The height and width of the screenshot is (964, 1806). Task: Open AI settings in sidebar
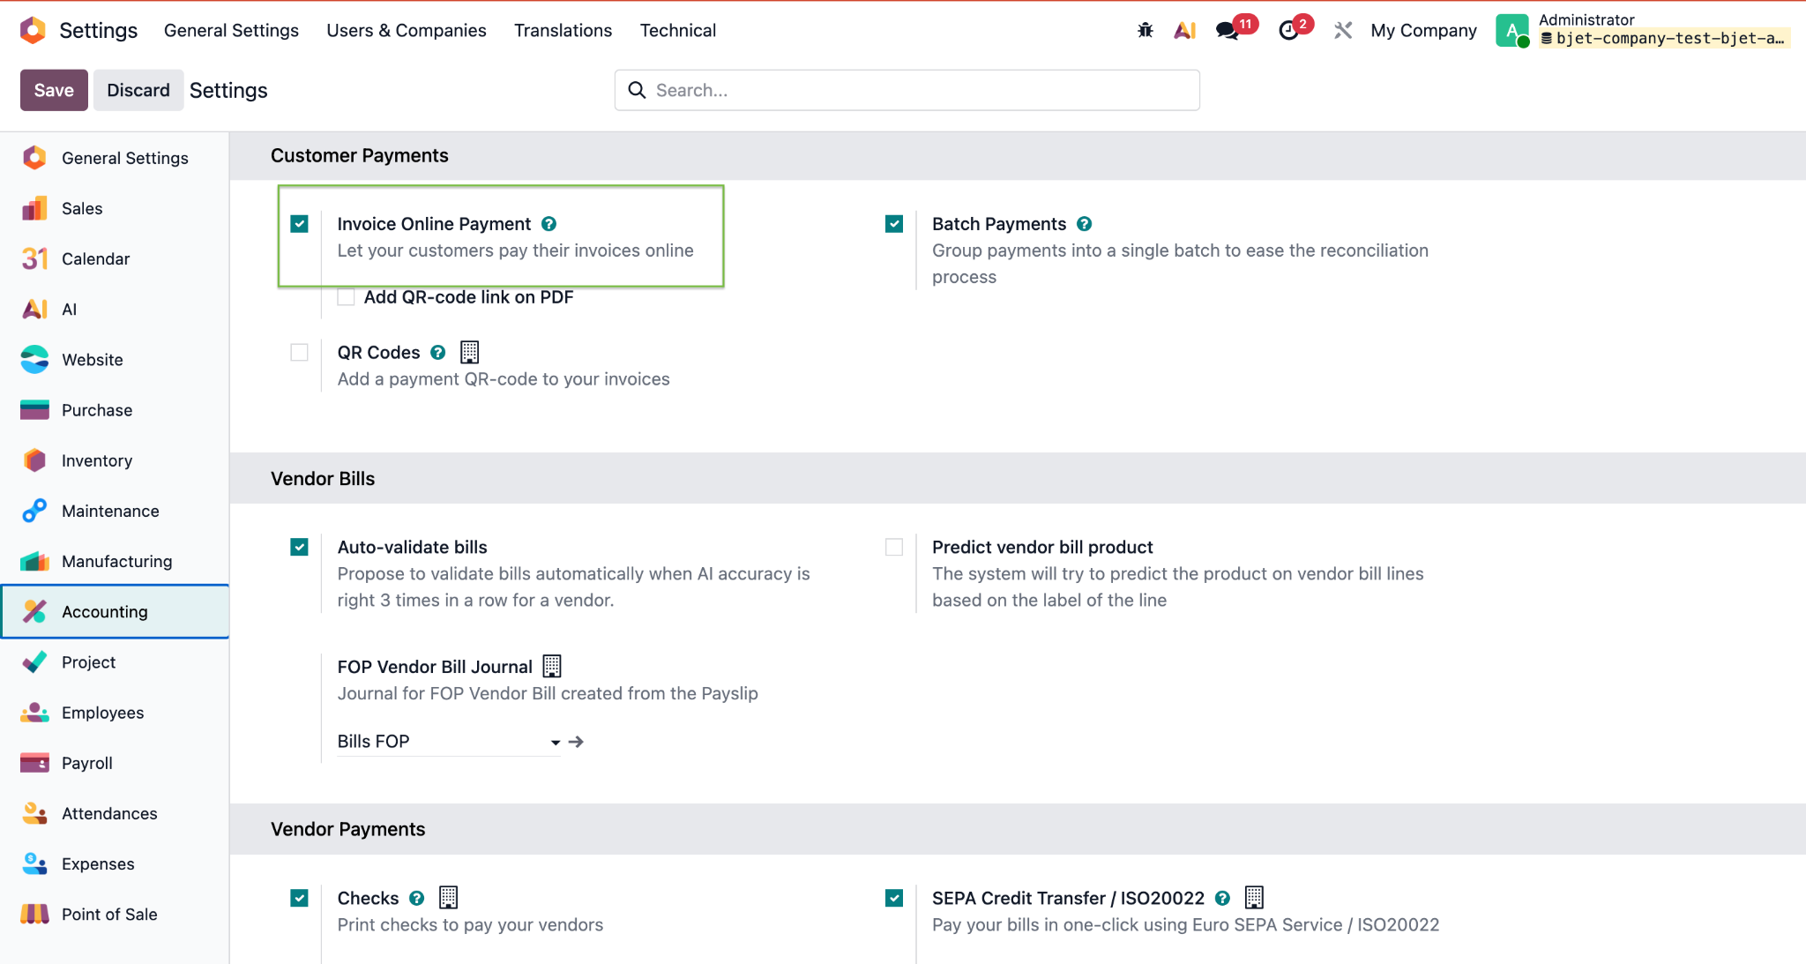[115, 309]
